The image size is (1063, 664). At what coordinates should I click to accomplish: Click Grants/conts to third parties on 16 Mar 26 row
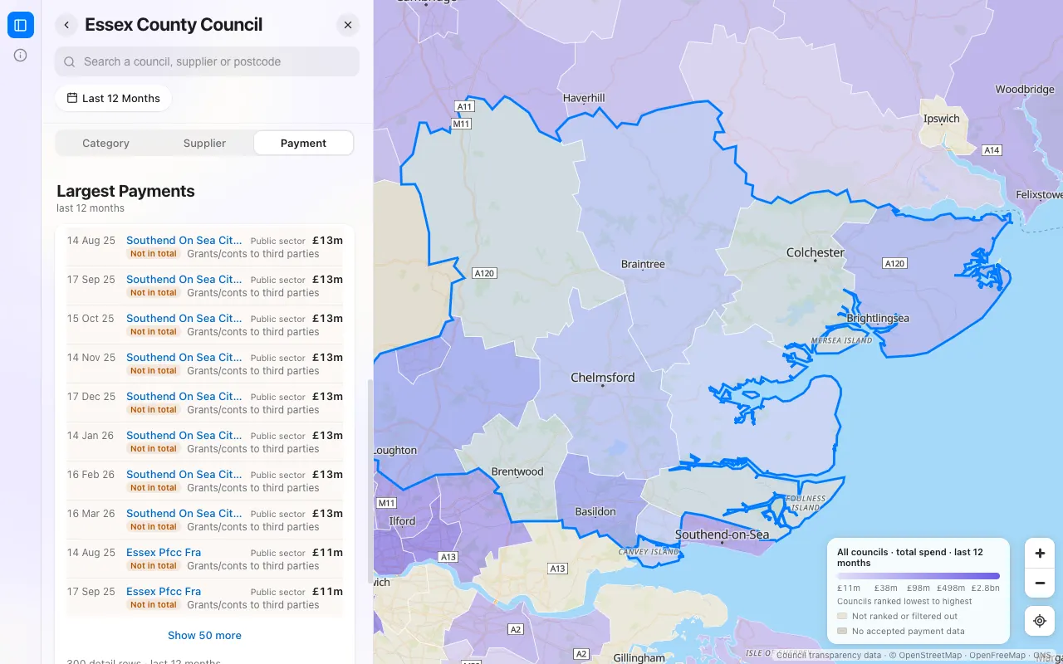click(x=253, y=527)
